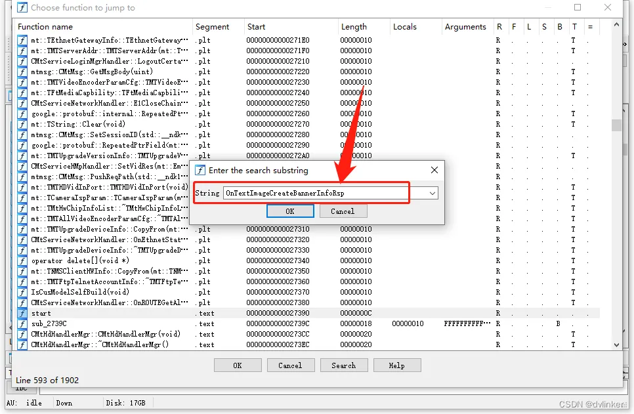Click start address 00000000000273EC

coord(278,345)
